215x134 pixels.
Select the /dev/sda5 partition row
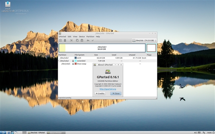click(107, 64)
